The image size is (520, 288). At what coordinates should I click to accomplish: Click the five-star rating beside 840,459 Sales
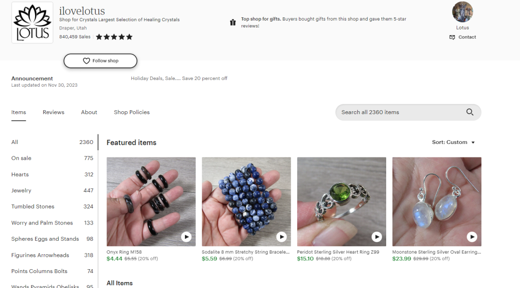114,37
